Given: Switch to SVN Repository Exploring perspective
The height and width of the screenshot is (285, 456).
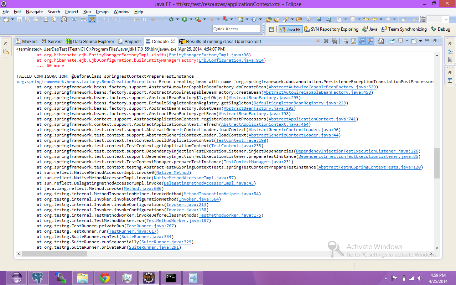Looking at the screenshot, I should tap(331, 29).
